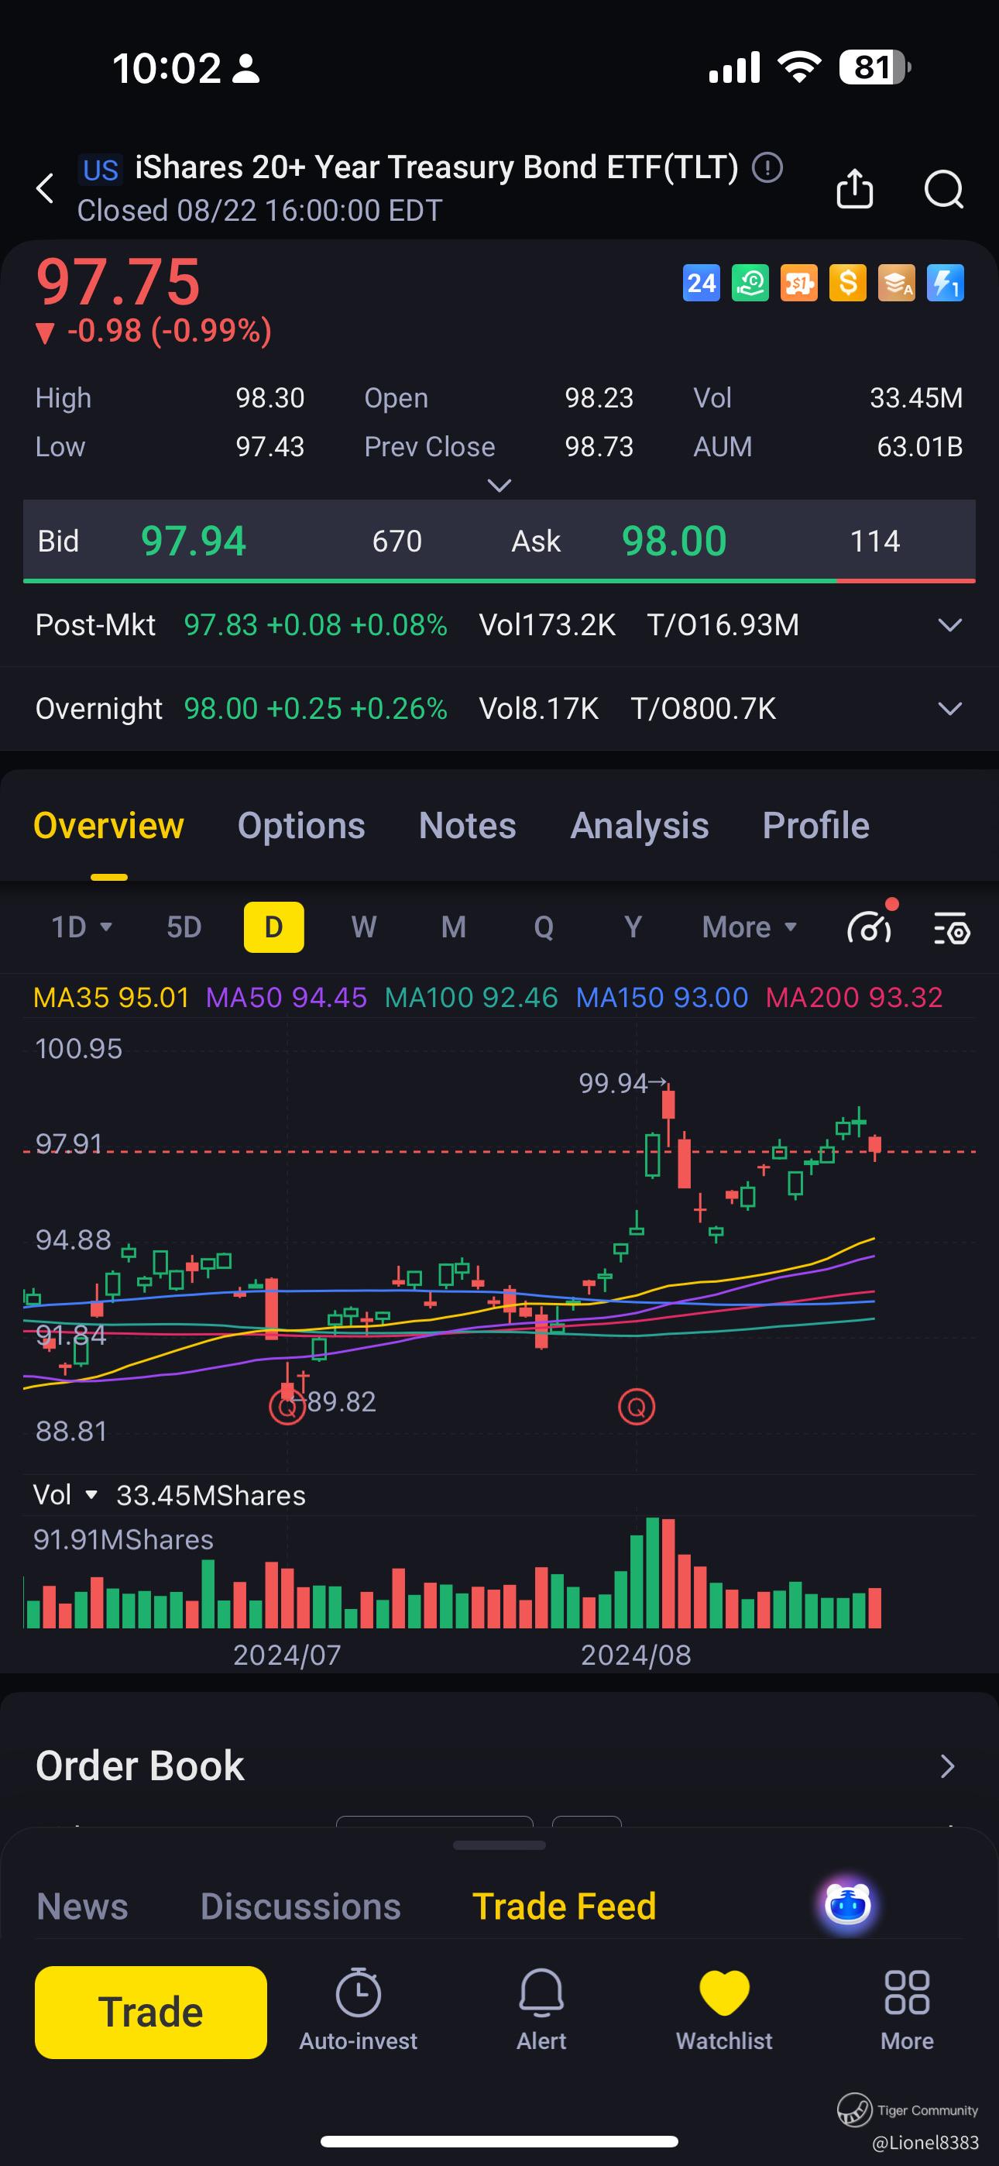Open the More chart periods dropdown
This screenshot has width=999, height=2166.
pos(750,927)
